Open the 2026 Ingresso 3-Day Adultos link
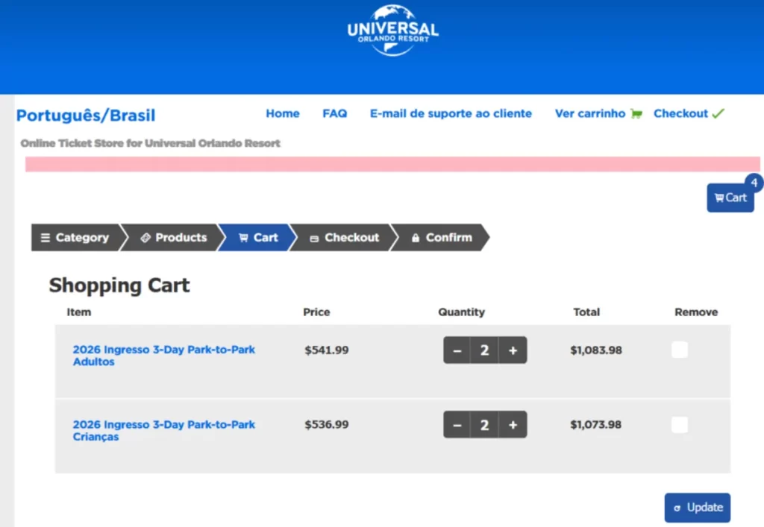 coord(163,356)
